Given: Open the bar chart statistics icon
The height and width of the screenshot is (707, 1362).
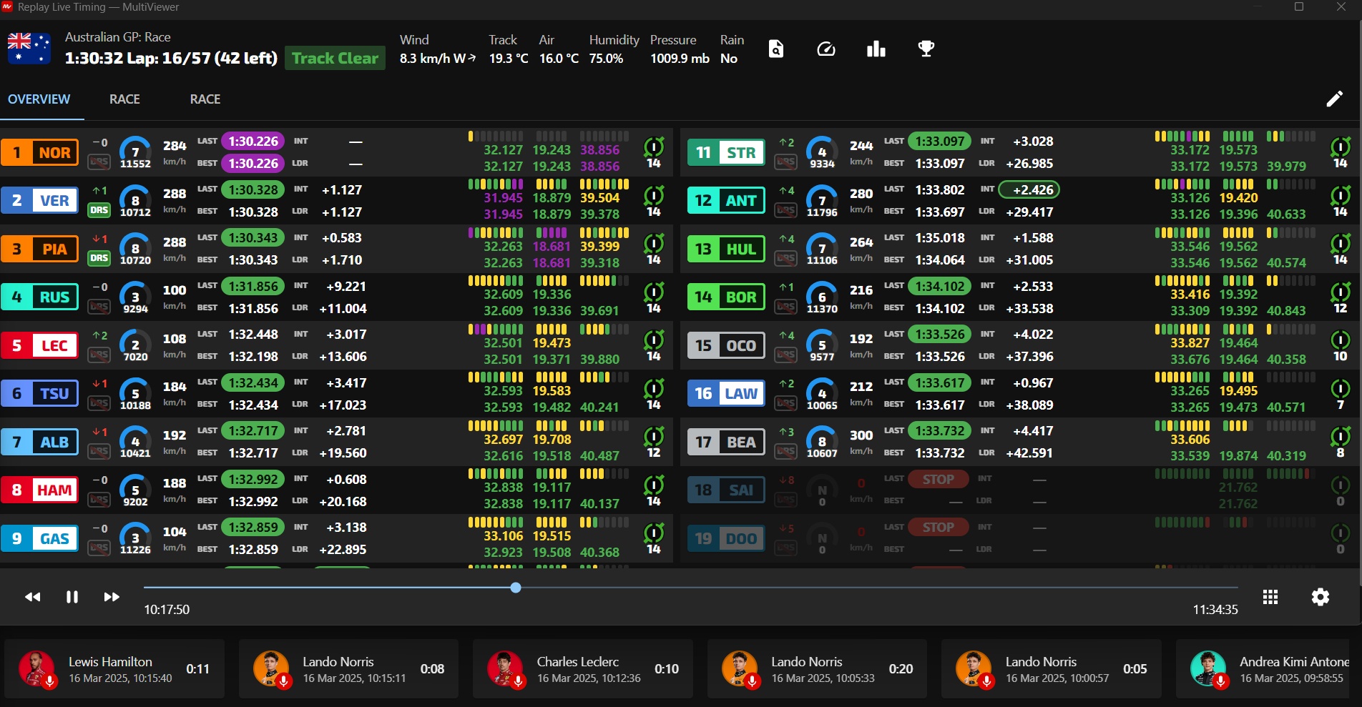Looking at the screenshot, I should [876, 49].
